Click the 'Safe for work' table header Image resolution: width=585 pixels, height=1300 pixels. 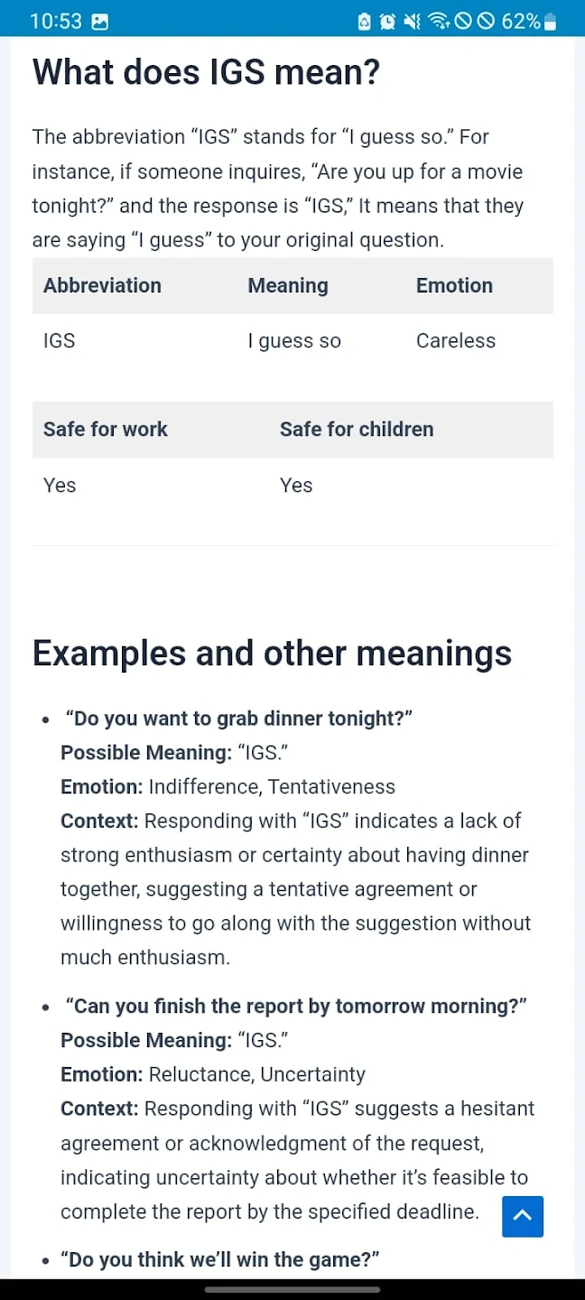[106, 429]
